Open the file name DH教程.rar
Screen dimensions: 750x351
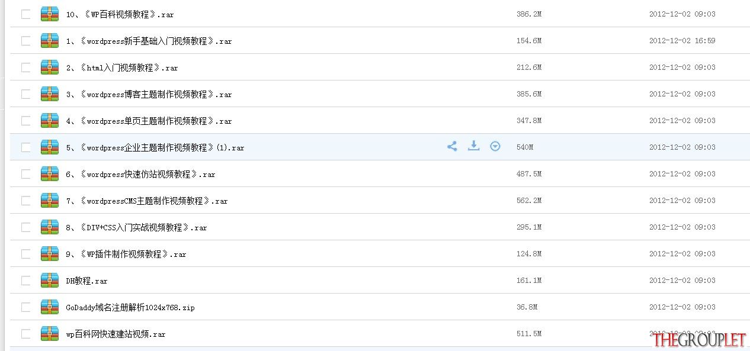pos(87,281)
